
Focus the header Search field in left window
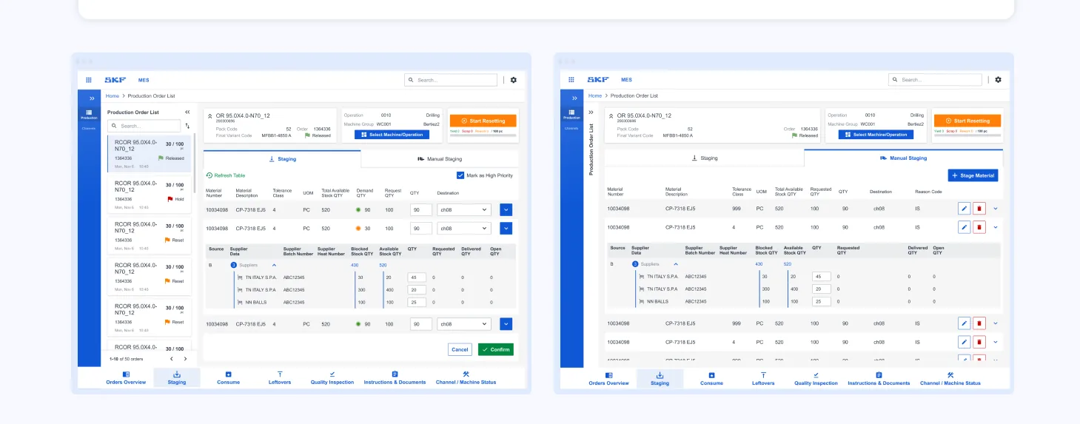pos(451,80)
